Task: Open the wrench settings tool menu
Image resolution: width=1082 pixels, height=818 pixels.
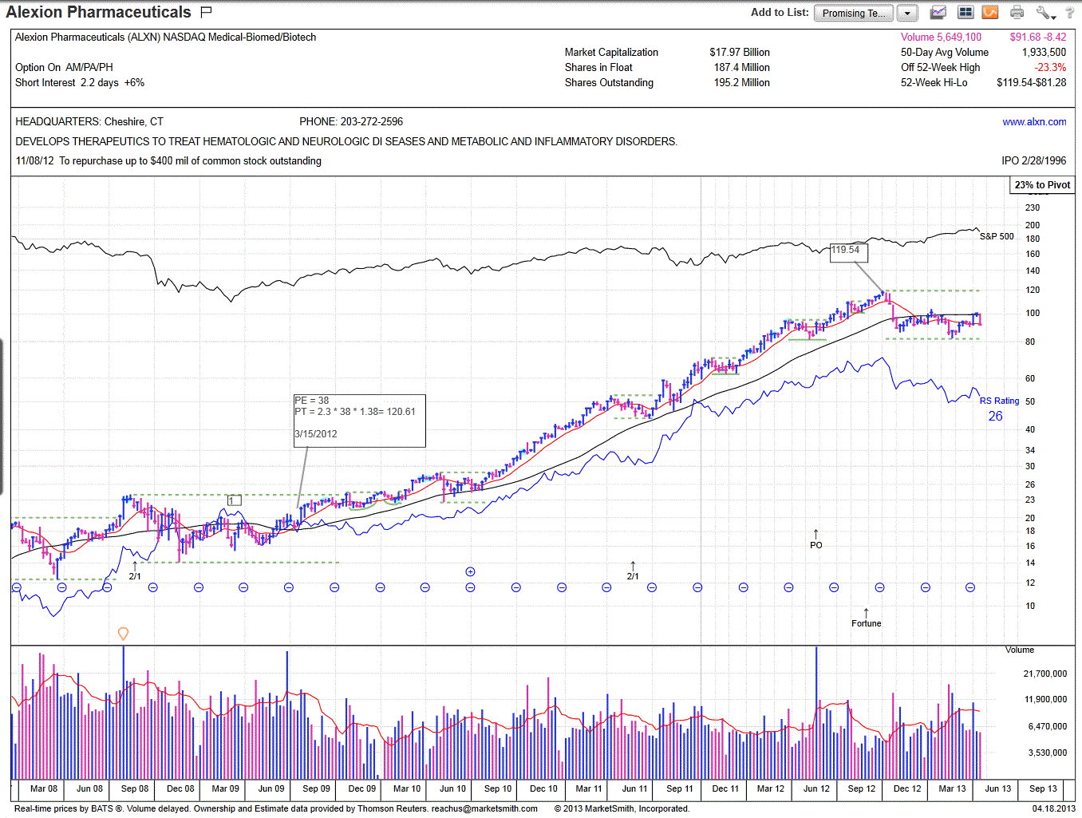Action: 1045,12
